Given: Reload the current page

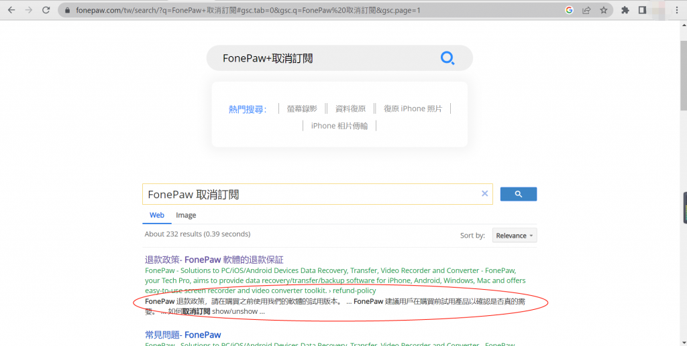Looking at the screenshot, I should point(46,10).
